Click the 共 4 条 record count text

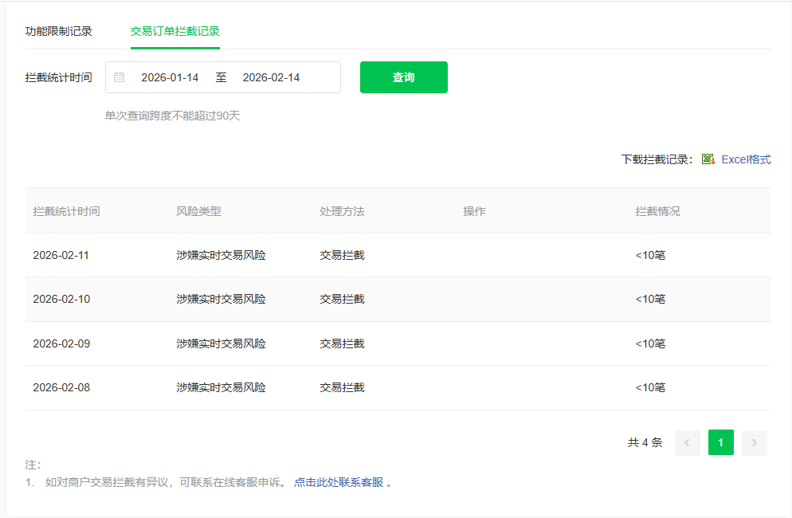(x=644, y=442)
